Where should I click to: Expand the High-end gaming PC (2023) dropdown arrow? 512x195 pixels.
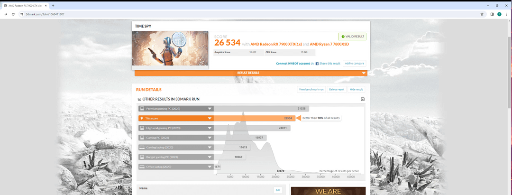point(210,128)
